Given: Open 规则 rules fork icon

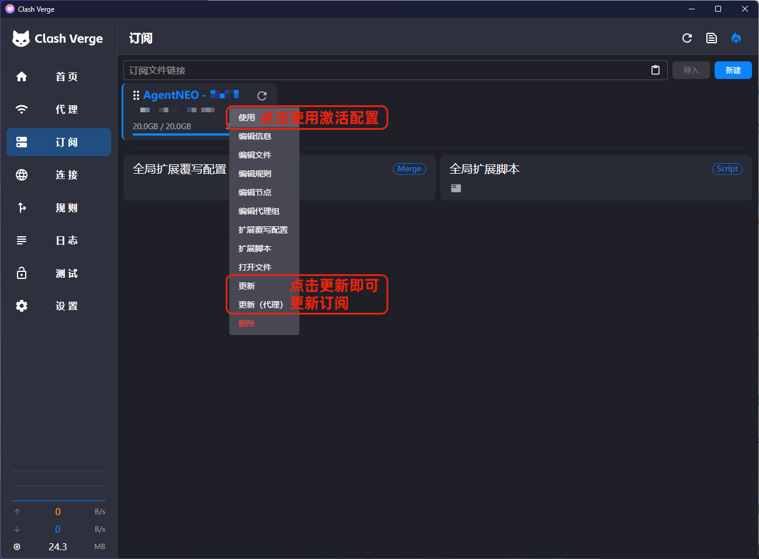Looking at the screenshot, I should click(x=22, y=208).
